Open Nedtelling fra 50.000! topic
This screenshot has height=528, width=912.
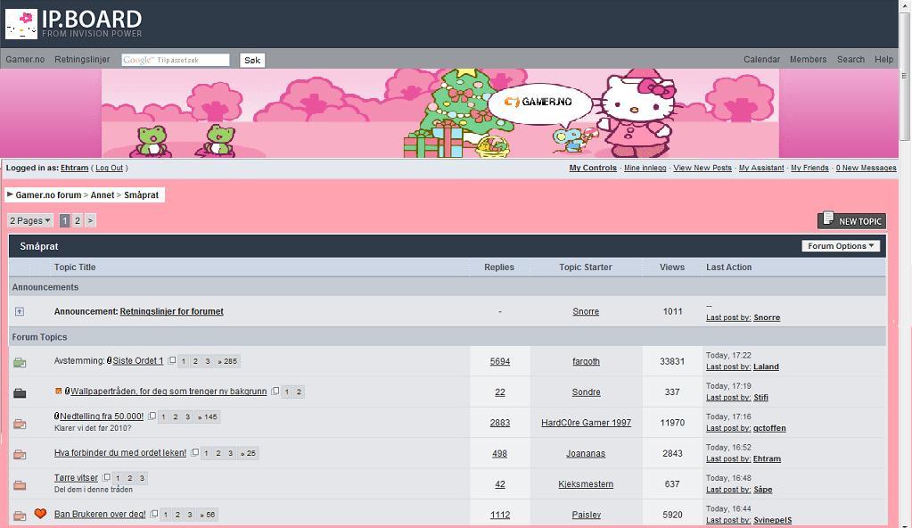pos(102,417)
